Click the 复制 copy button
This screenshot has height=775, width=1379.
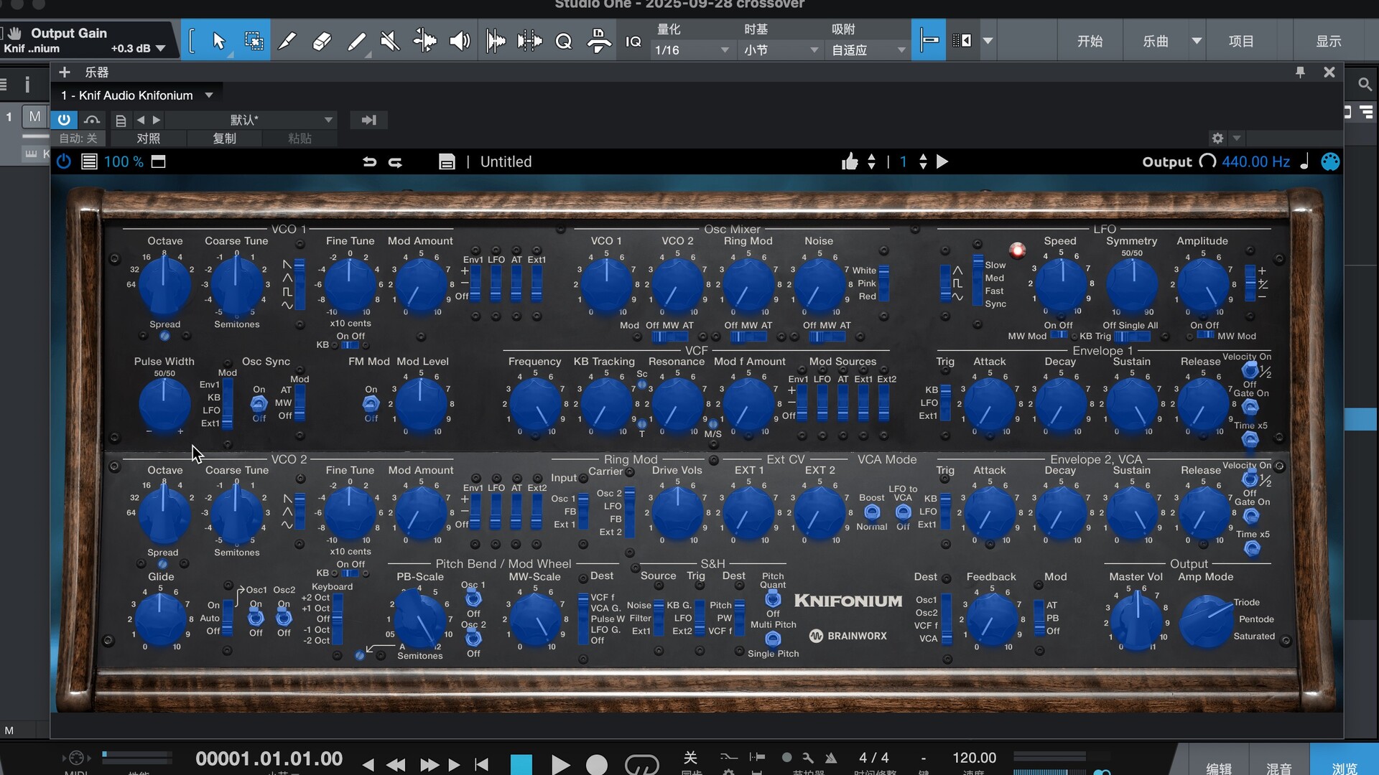click(x=224, y=138)
